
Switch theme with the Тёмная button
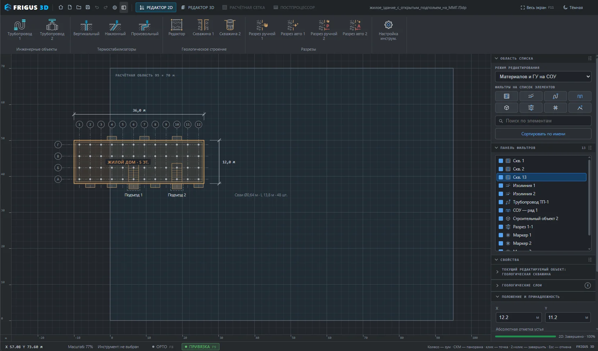pyautogui.click(x=573, y=8)
